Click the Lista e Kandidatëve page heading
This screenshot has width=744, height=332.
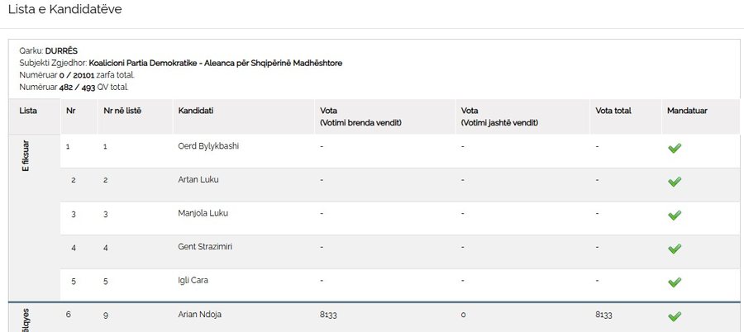65,9
